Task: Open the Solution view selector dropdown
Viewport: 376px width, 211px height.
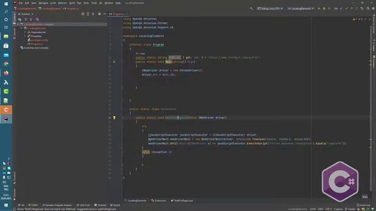Action: pos(26,14)
